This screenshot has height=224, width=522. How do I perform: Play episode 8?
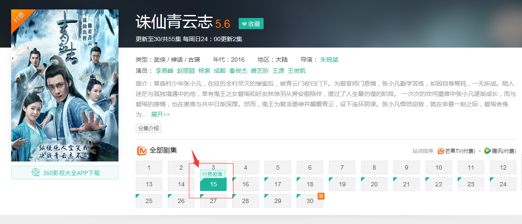[374, 167]
